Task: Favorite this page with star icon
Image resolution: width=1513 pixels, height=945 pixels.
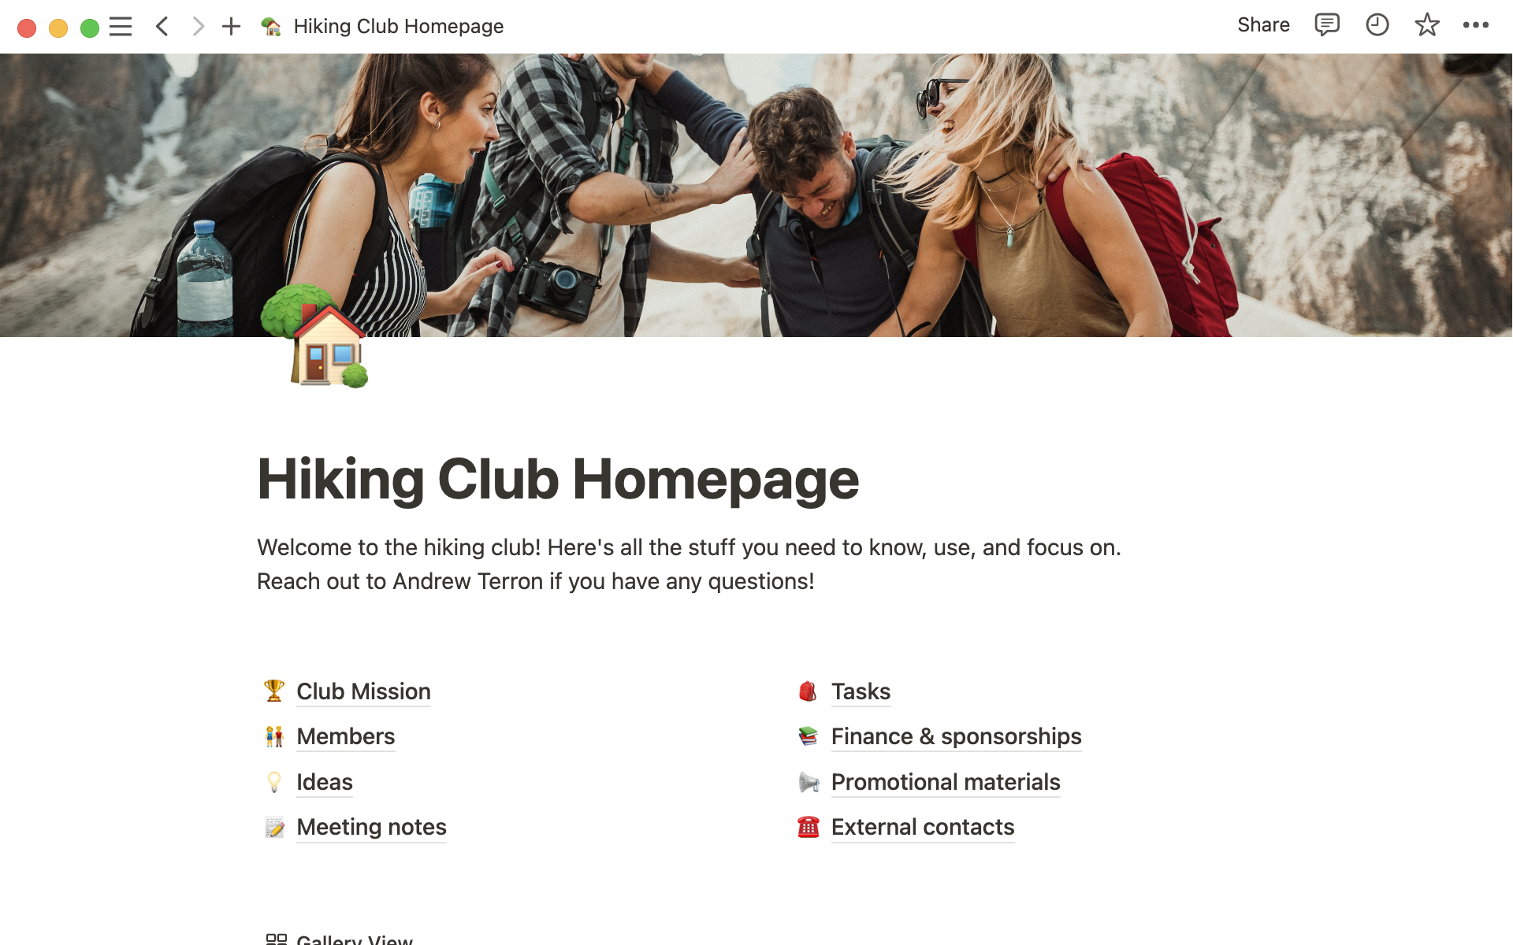Action: [1426, 25]
